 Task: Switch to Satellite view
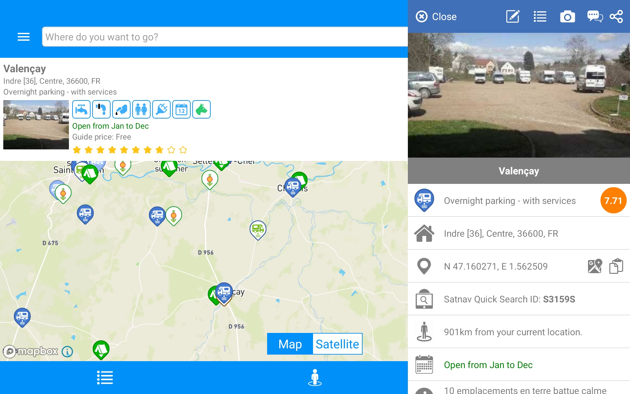pos(337,344)
